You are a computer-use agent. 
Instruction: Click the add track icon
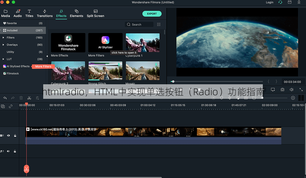(3, 106)
